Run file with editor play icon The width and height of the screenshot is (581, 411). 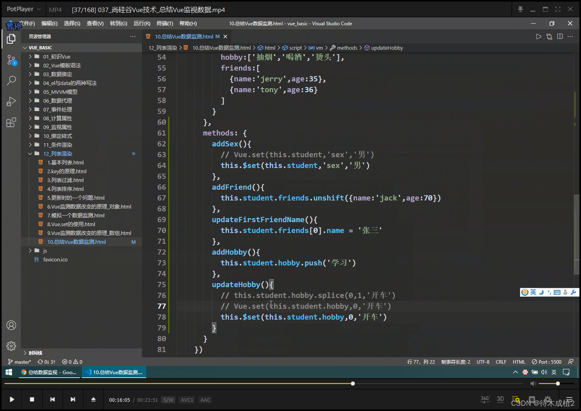(x=538, y=36)
